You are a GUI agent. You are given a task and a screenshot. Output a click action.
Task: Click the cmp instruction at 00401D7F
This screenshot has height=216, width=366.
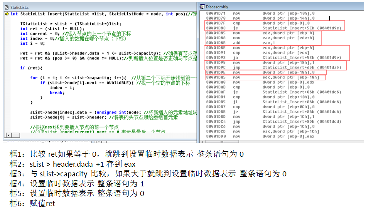258,23
